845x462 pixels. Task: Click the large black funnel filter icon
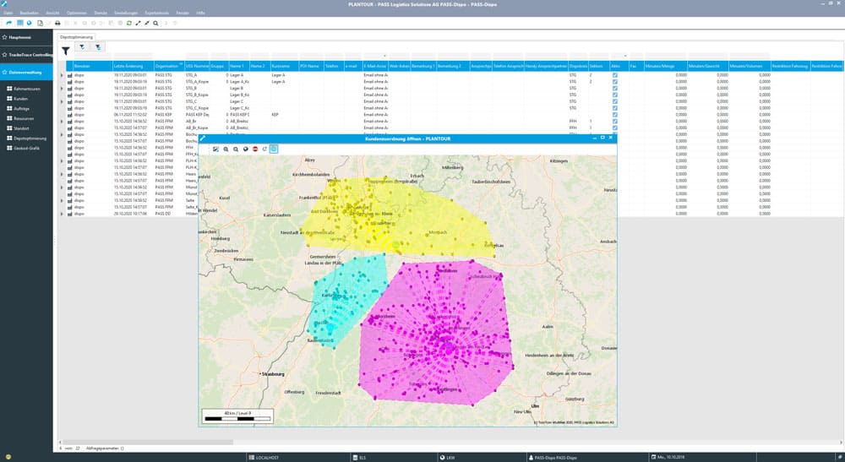[x=65, y=52]
